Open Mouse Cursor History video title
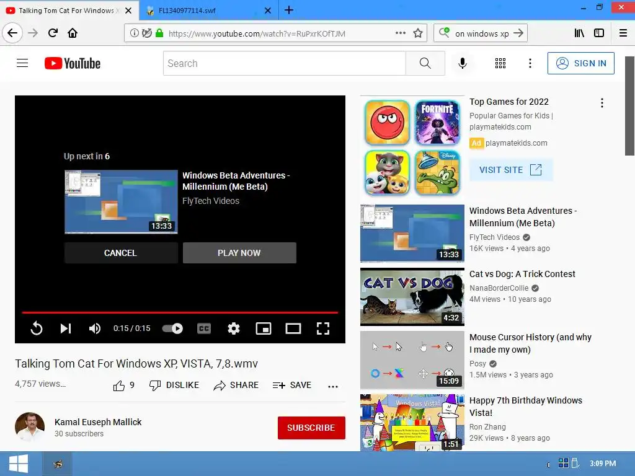 pyautogui.click(x=530, y=343)
